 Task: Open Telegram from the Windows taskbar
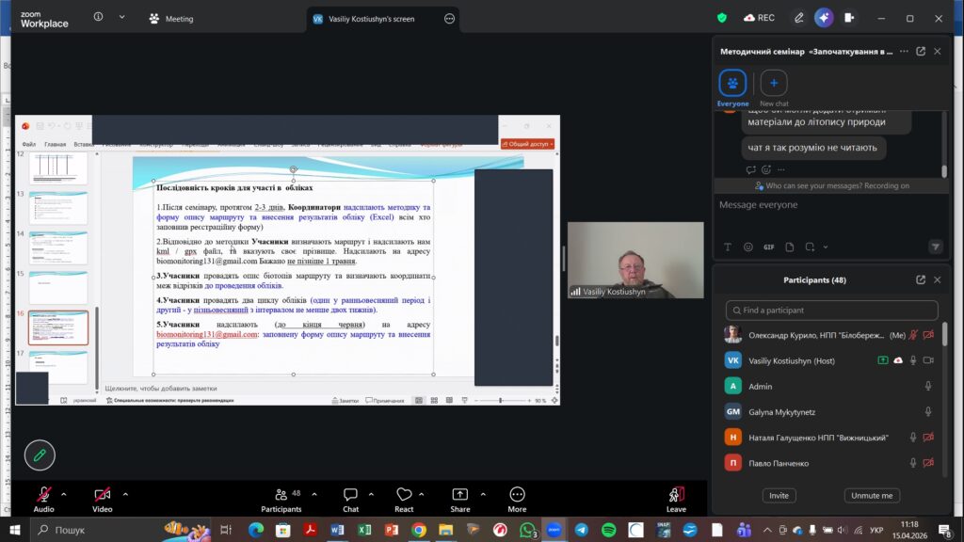(x=581, y=530)
